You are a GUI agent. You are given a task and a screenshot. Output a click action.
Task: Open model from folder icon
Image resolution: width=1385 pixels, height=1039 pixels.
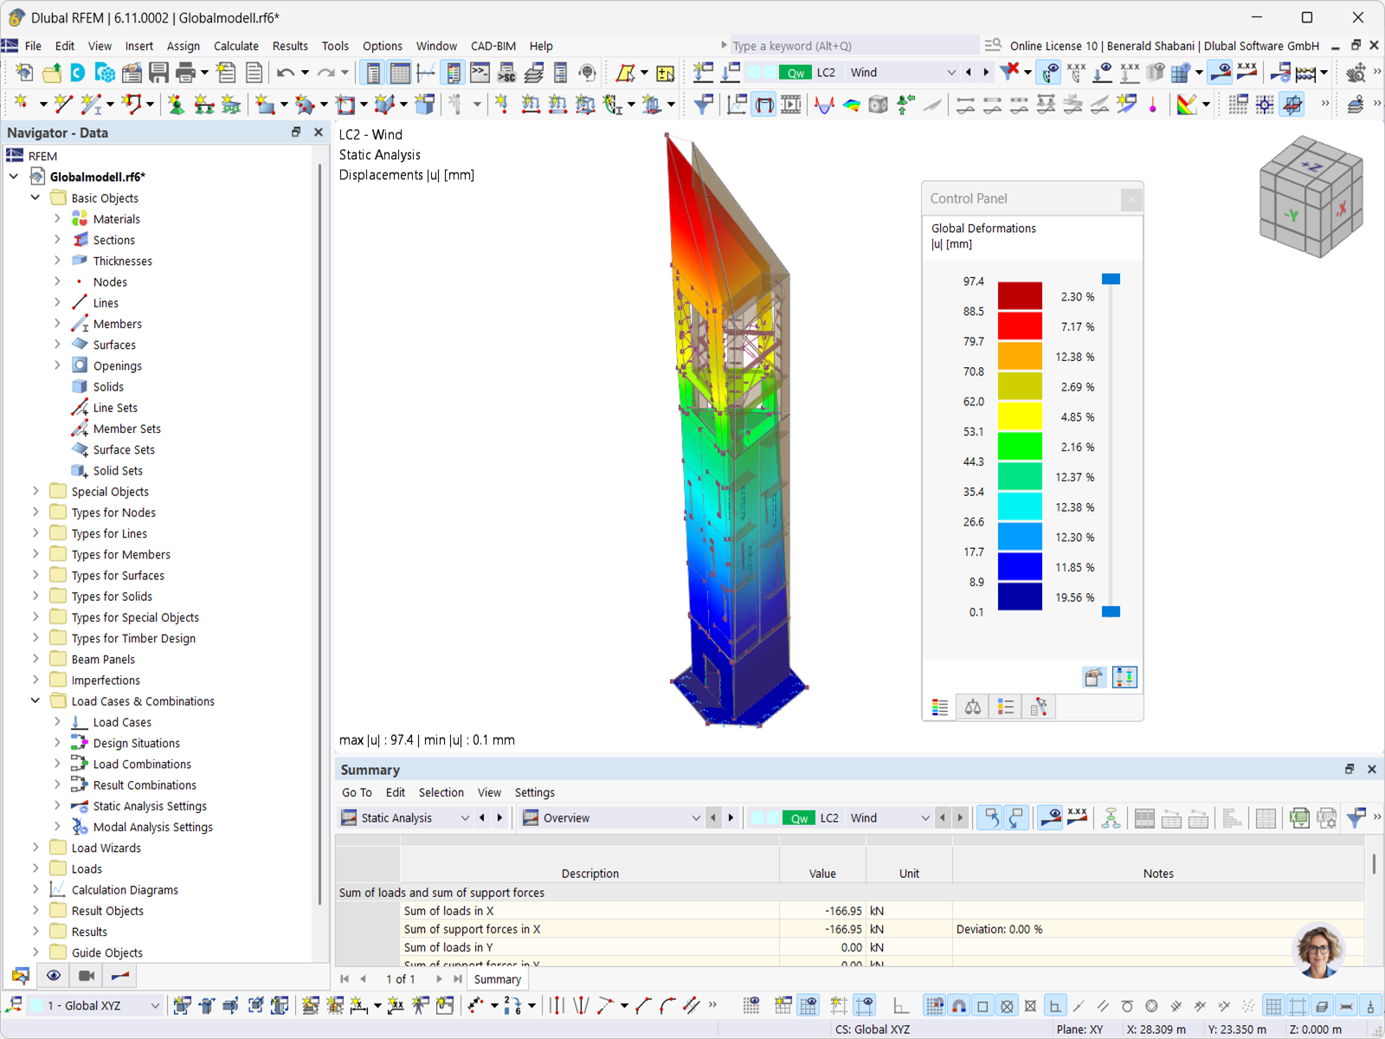coord(51,73)
